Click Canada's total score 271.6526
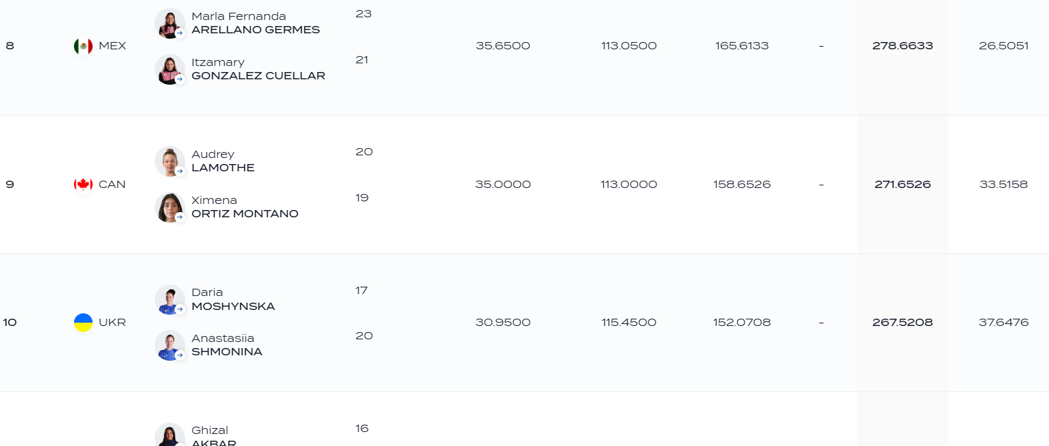 pyautogui.click(x=902, y=185)
